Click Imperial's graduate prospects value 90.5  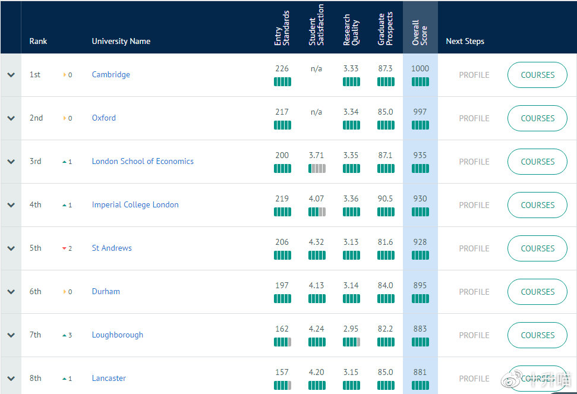click(x=385, y=199)
